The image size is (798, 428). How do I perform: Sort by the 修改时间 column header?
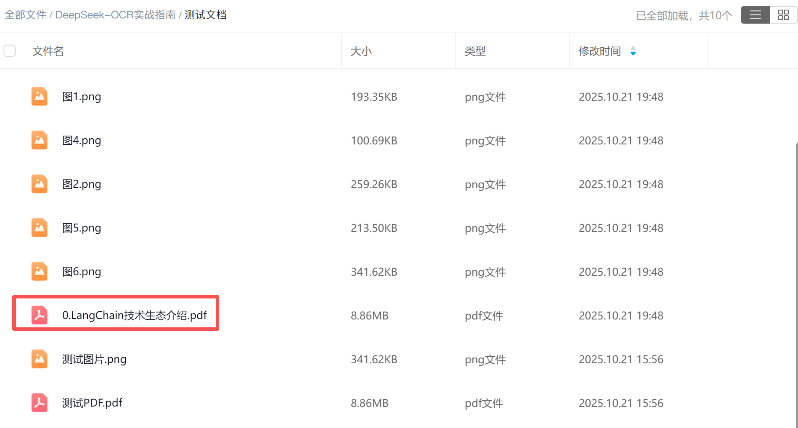point(600,51)
